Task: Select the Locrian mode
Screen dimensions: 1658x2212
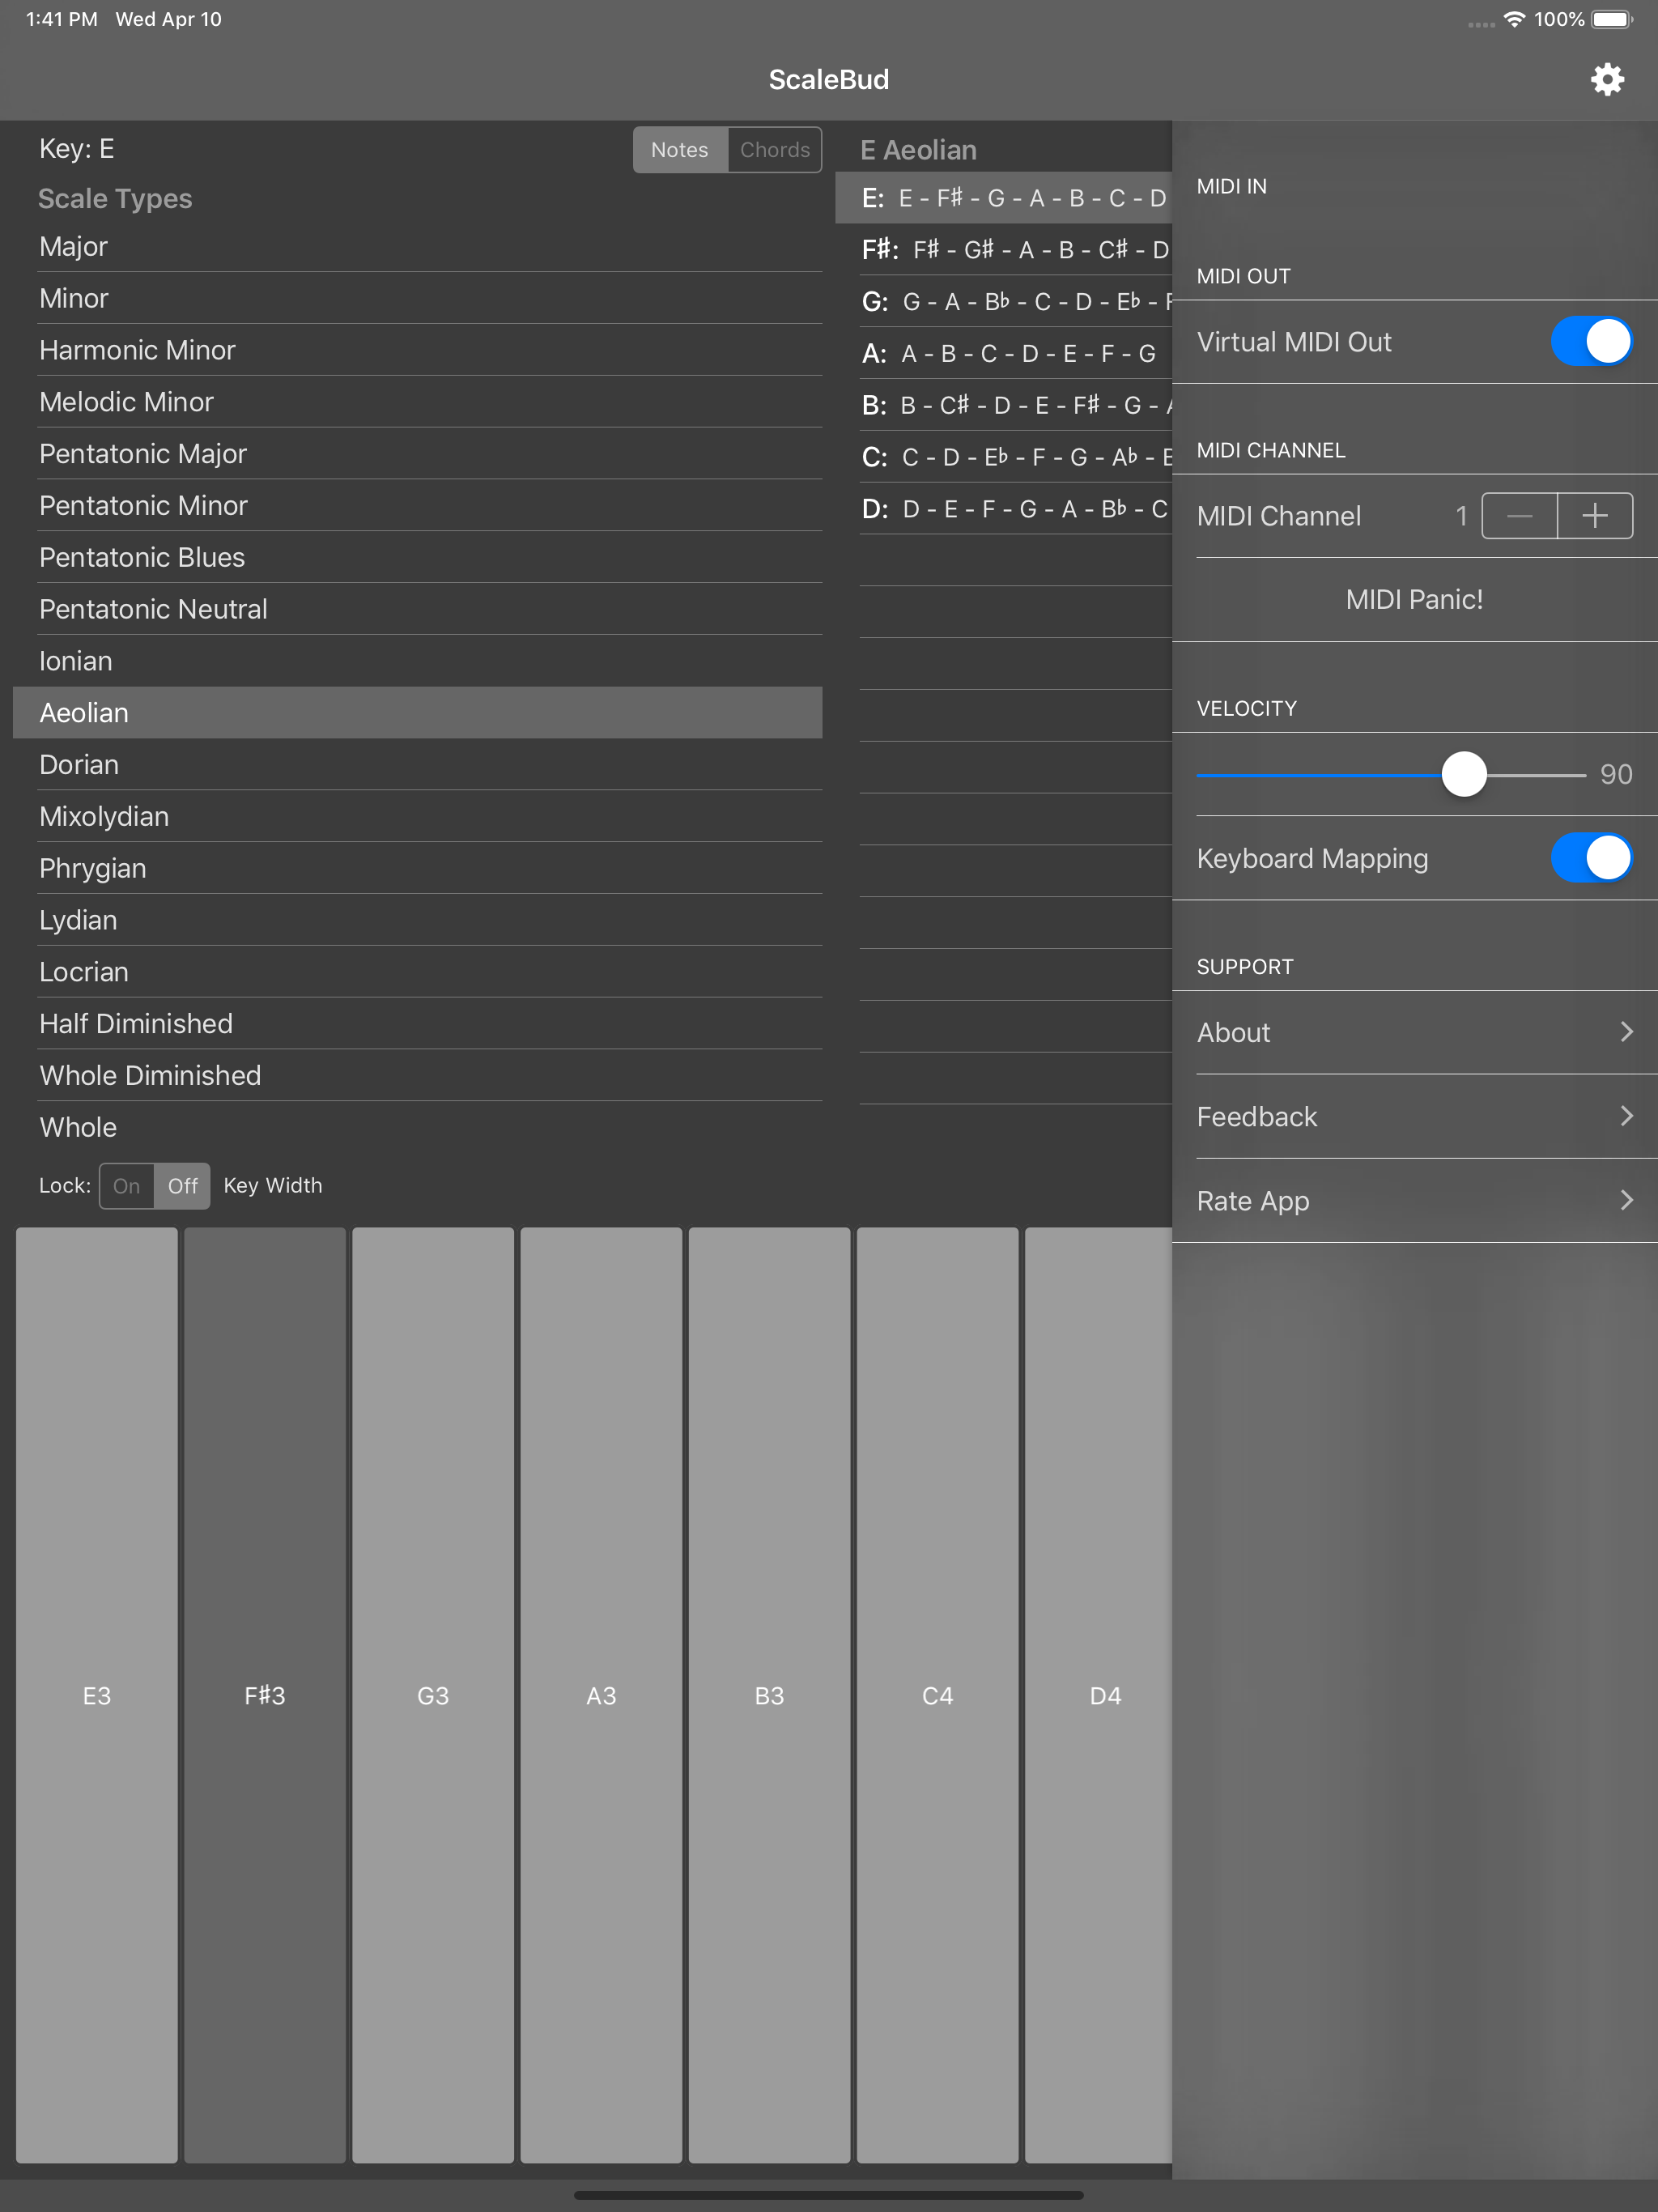Action: click(x=417, y=972)
